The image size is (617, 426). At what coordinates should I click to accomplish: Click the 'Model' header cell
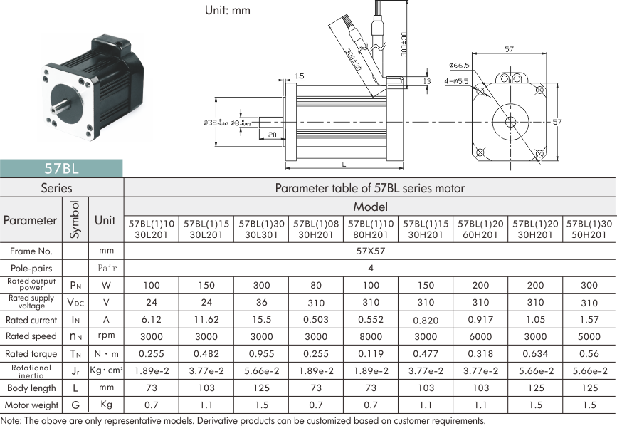[369, 207]
